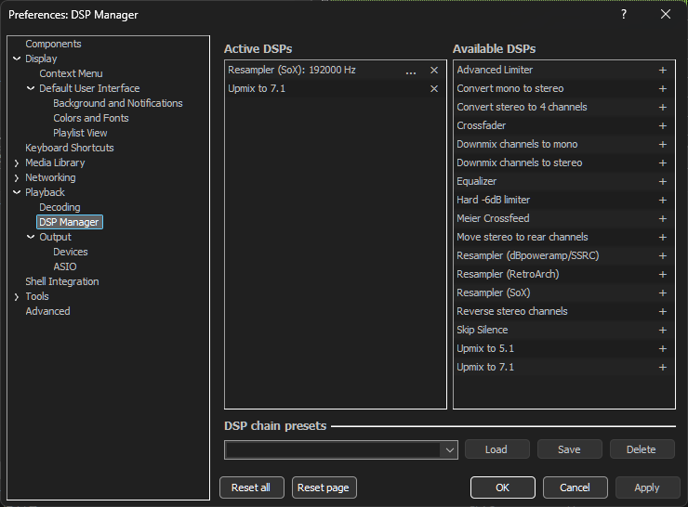Click the Save preset button
Viewport: 688px width, 507px height.
tap(569, 449)
